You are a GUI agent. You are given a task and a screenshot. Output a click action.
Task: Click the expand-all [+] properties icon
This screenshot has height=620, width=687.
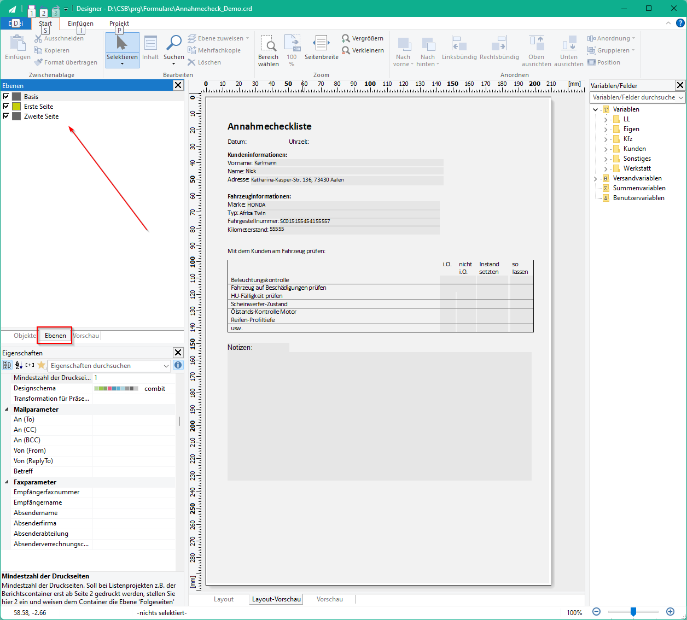[x=30, y=365]
